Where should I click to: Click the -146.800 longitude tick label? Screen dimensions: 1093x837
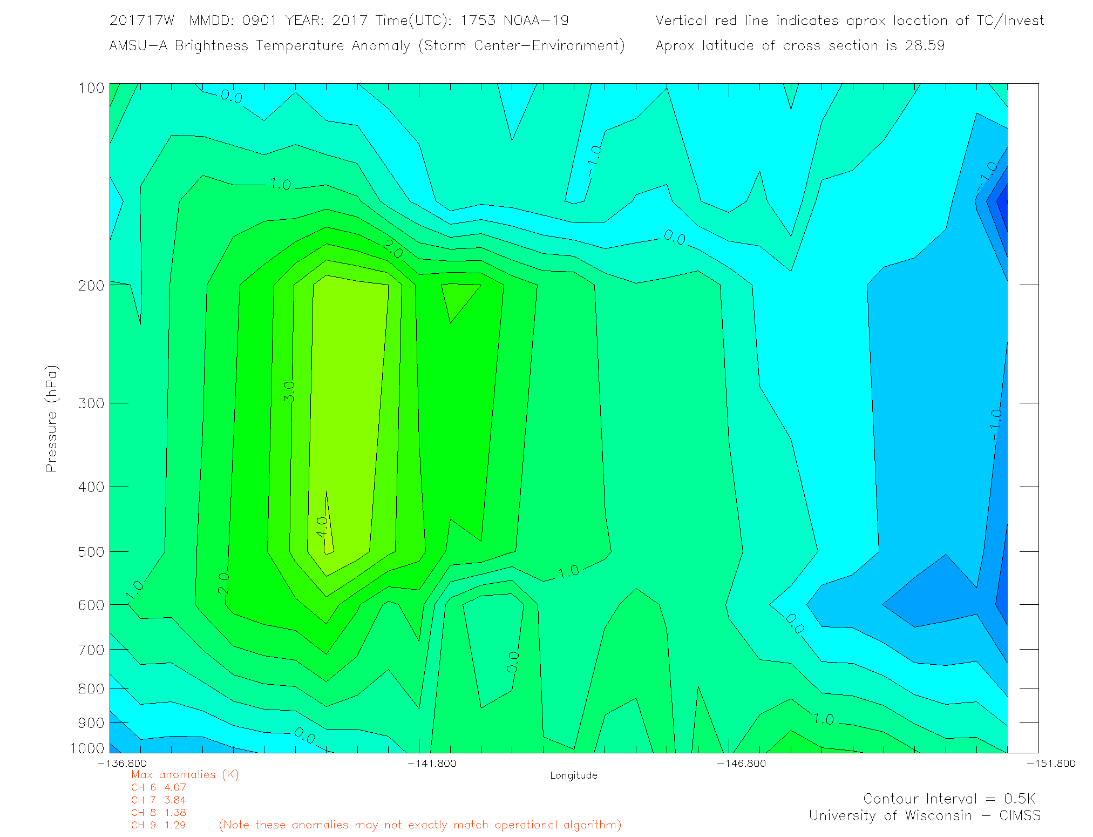tap(741, 763)
